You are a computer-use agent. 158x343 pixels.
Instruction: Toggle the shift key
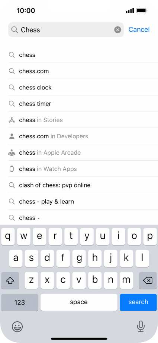(x=10, y=280)
